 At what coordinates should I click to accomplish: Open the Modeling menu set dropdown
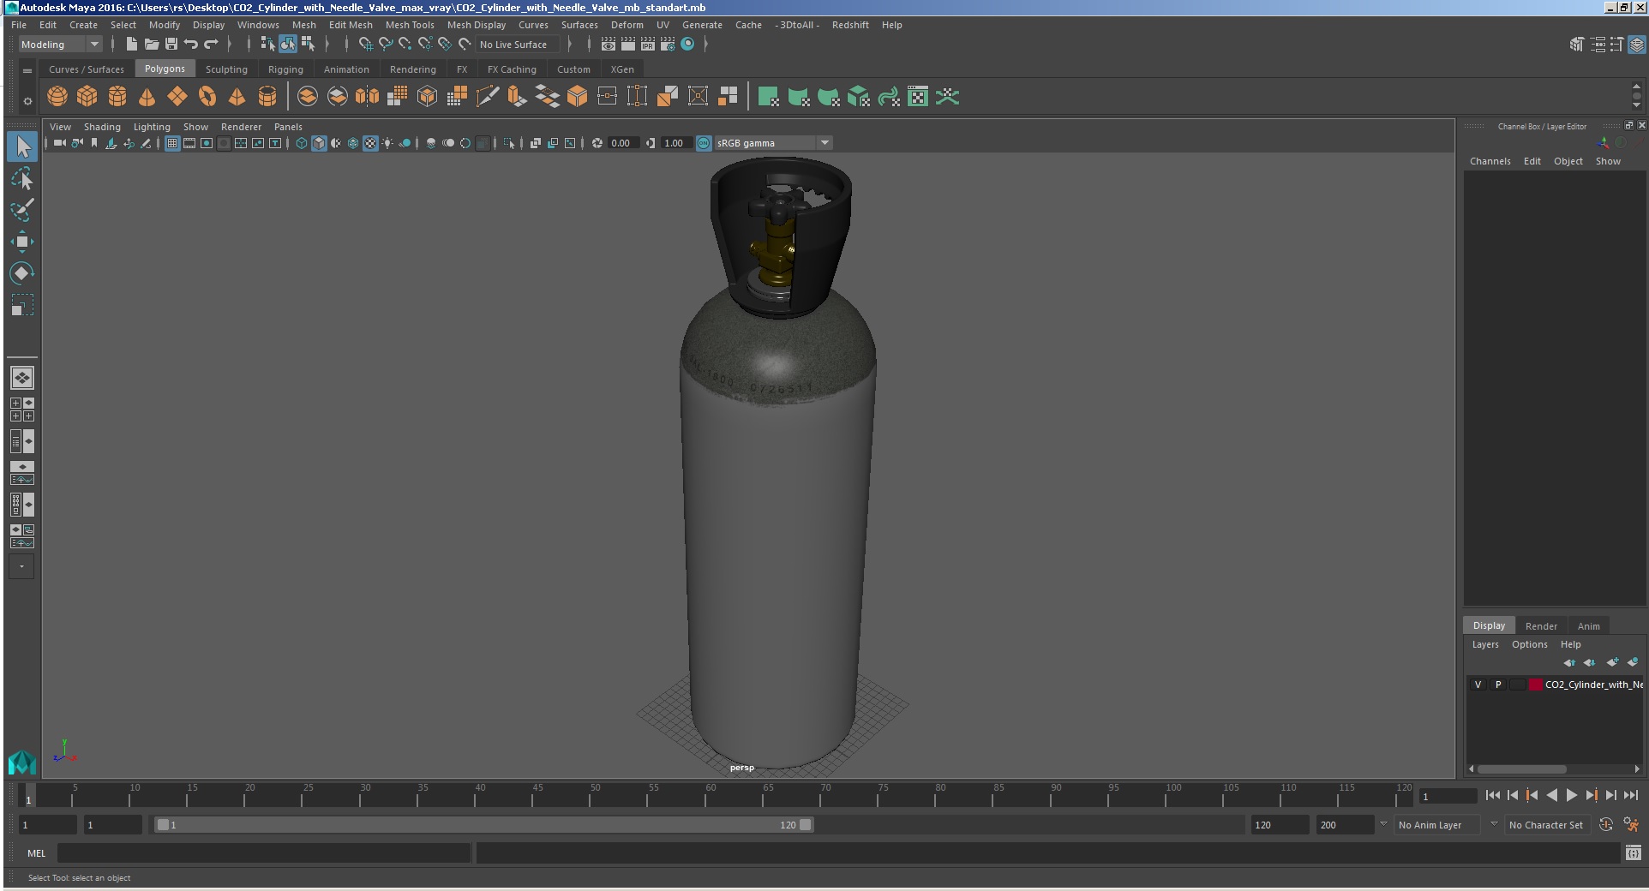pyautogui.click(x=60, y=45)
